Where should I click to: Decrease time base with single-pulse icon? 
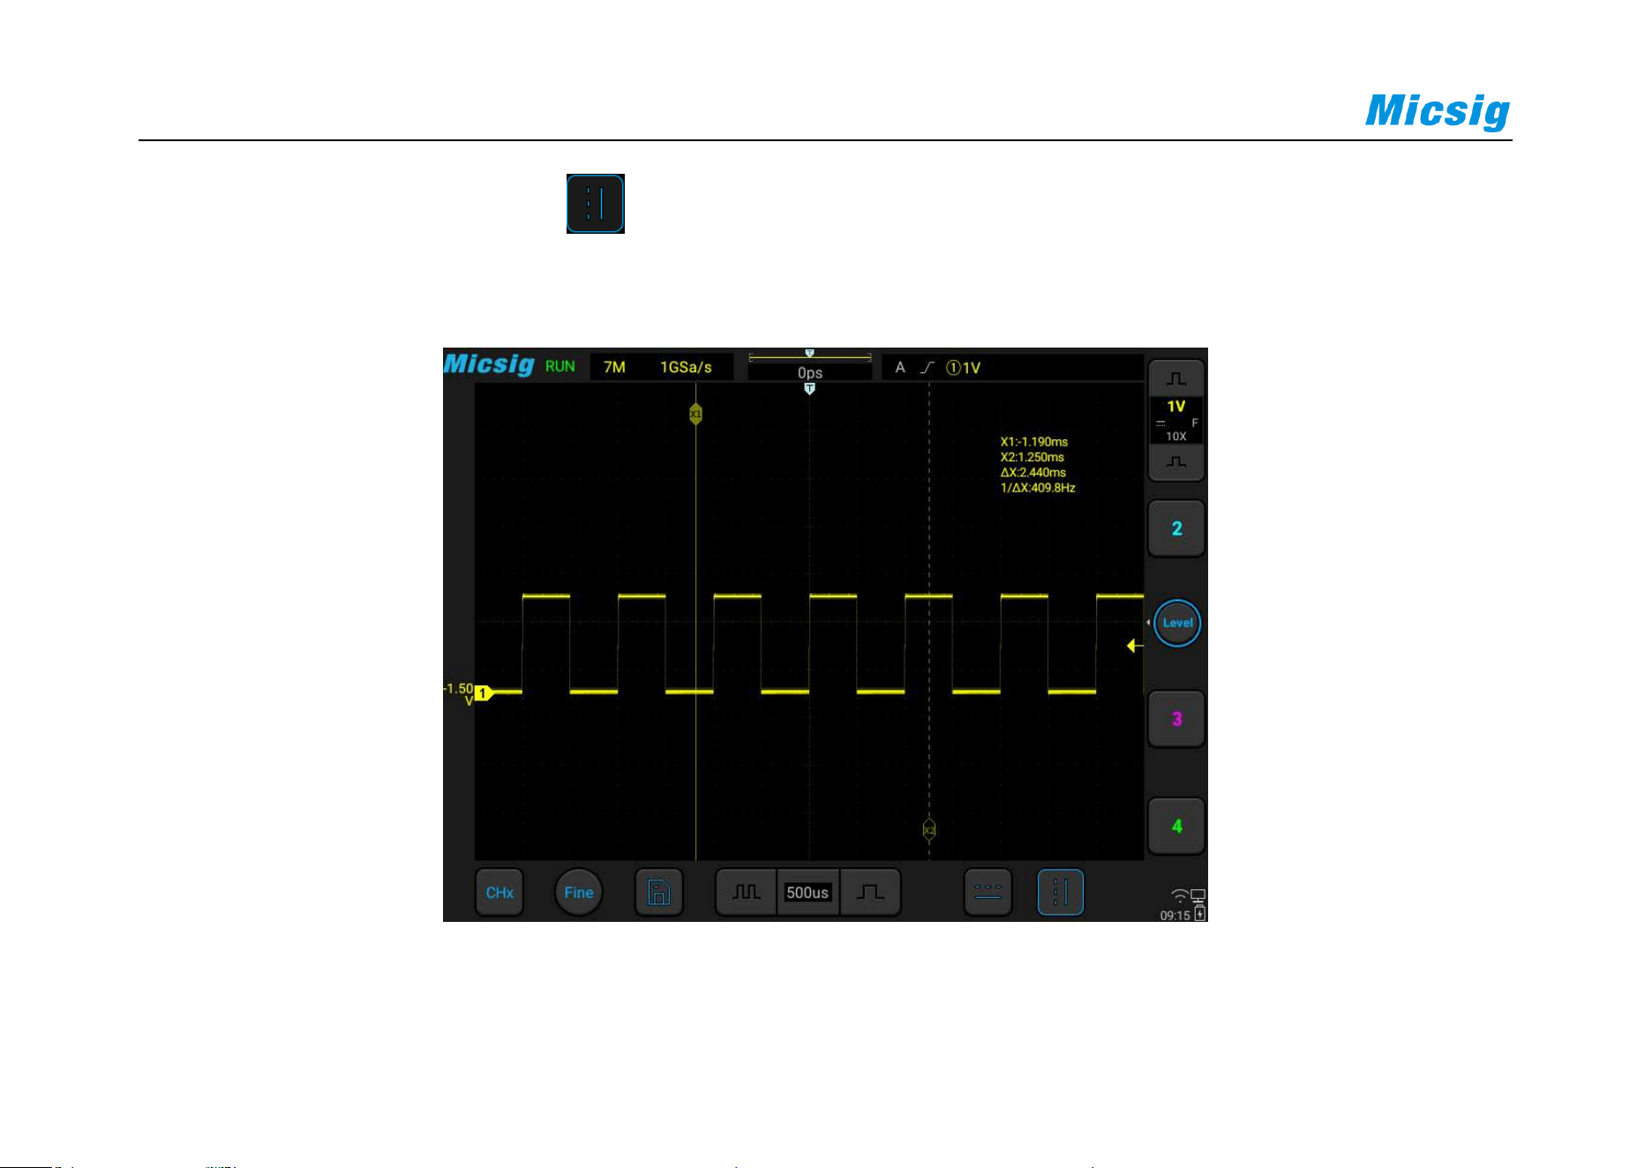pyautogui.click(x=870, y=892)
